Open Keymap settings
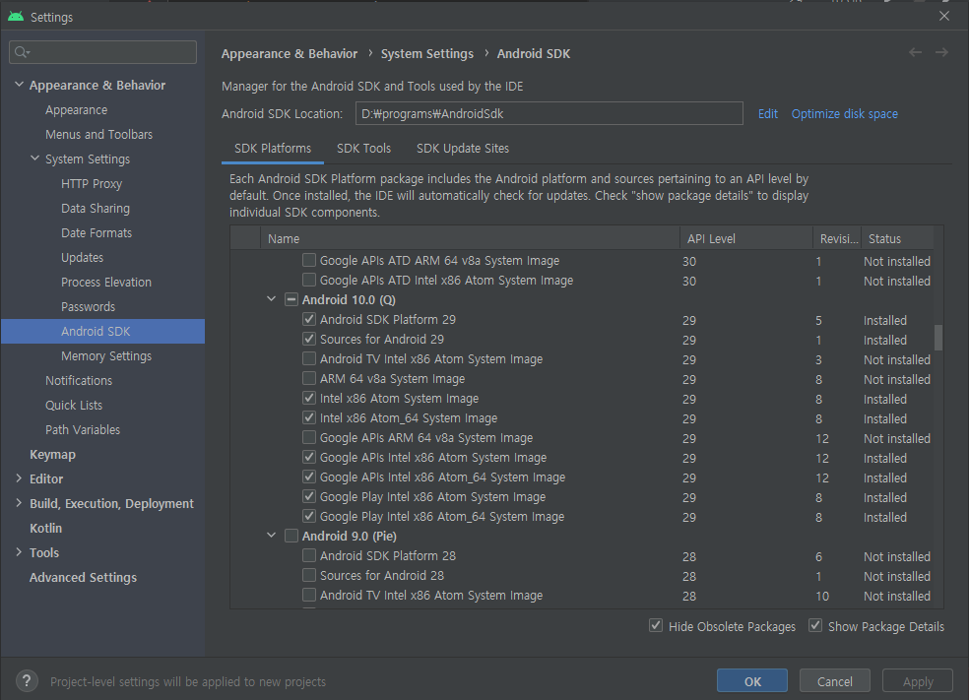 (52, 454)
